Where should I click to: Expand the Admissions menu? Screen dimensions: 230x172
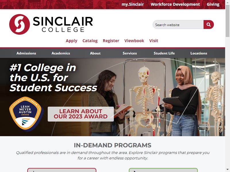pyautogui.click(x=26, y=53)
